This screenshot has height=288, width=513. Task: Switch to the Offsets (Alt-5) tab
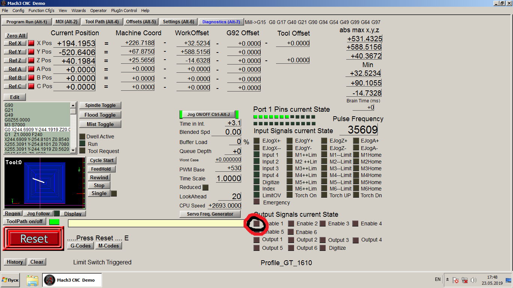[x=141, y=22]
